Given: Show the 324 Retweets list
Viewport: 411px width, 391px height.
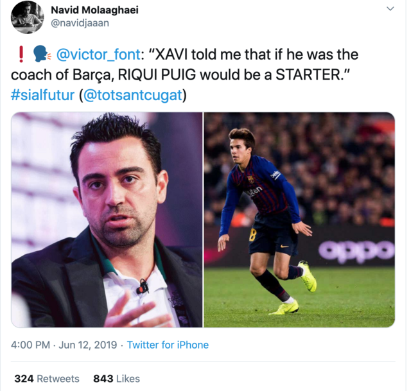Looking at the screenshot, I should [47, 379].
